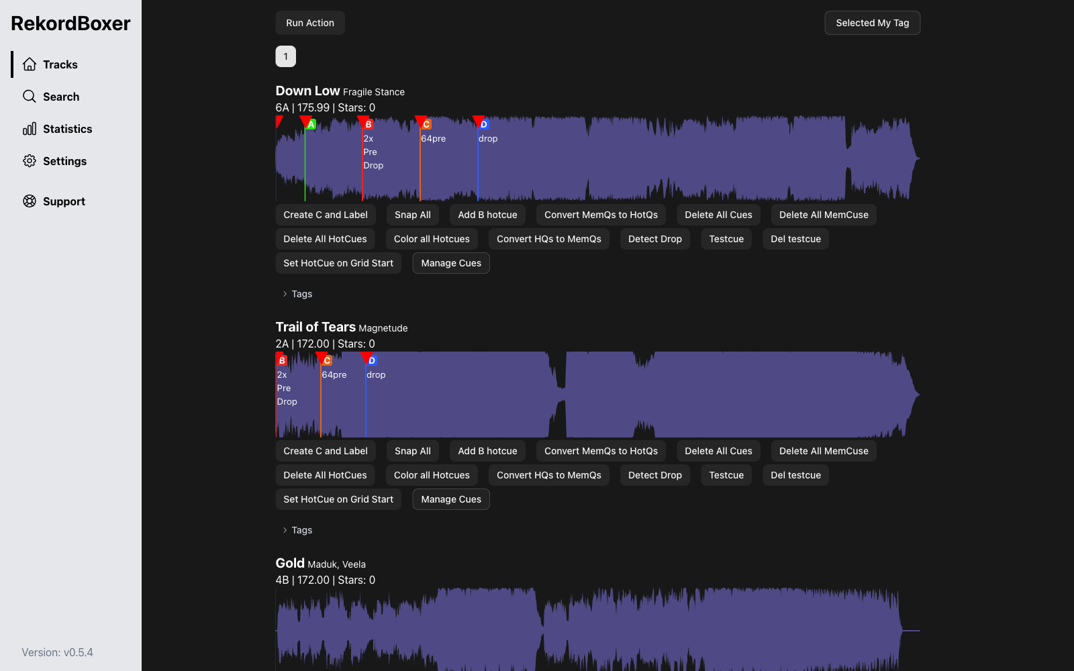Click the Search magnifier icon

(x=30, y=97)
